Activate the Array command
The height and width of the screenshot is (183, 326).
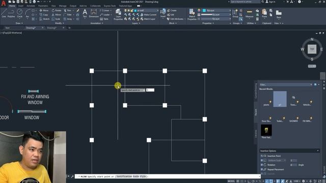pos(68,19)
